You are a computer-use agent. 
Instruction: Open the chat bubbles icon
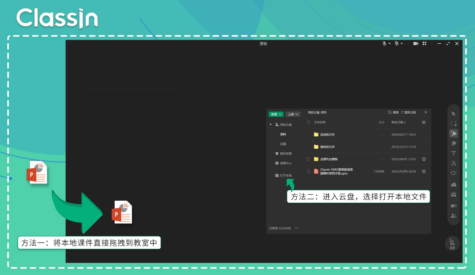pyautogui.click(x=453, y=206)
